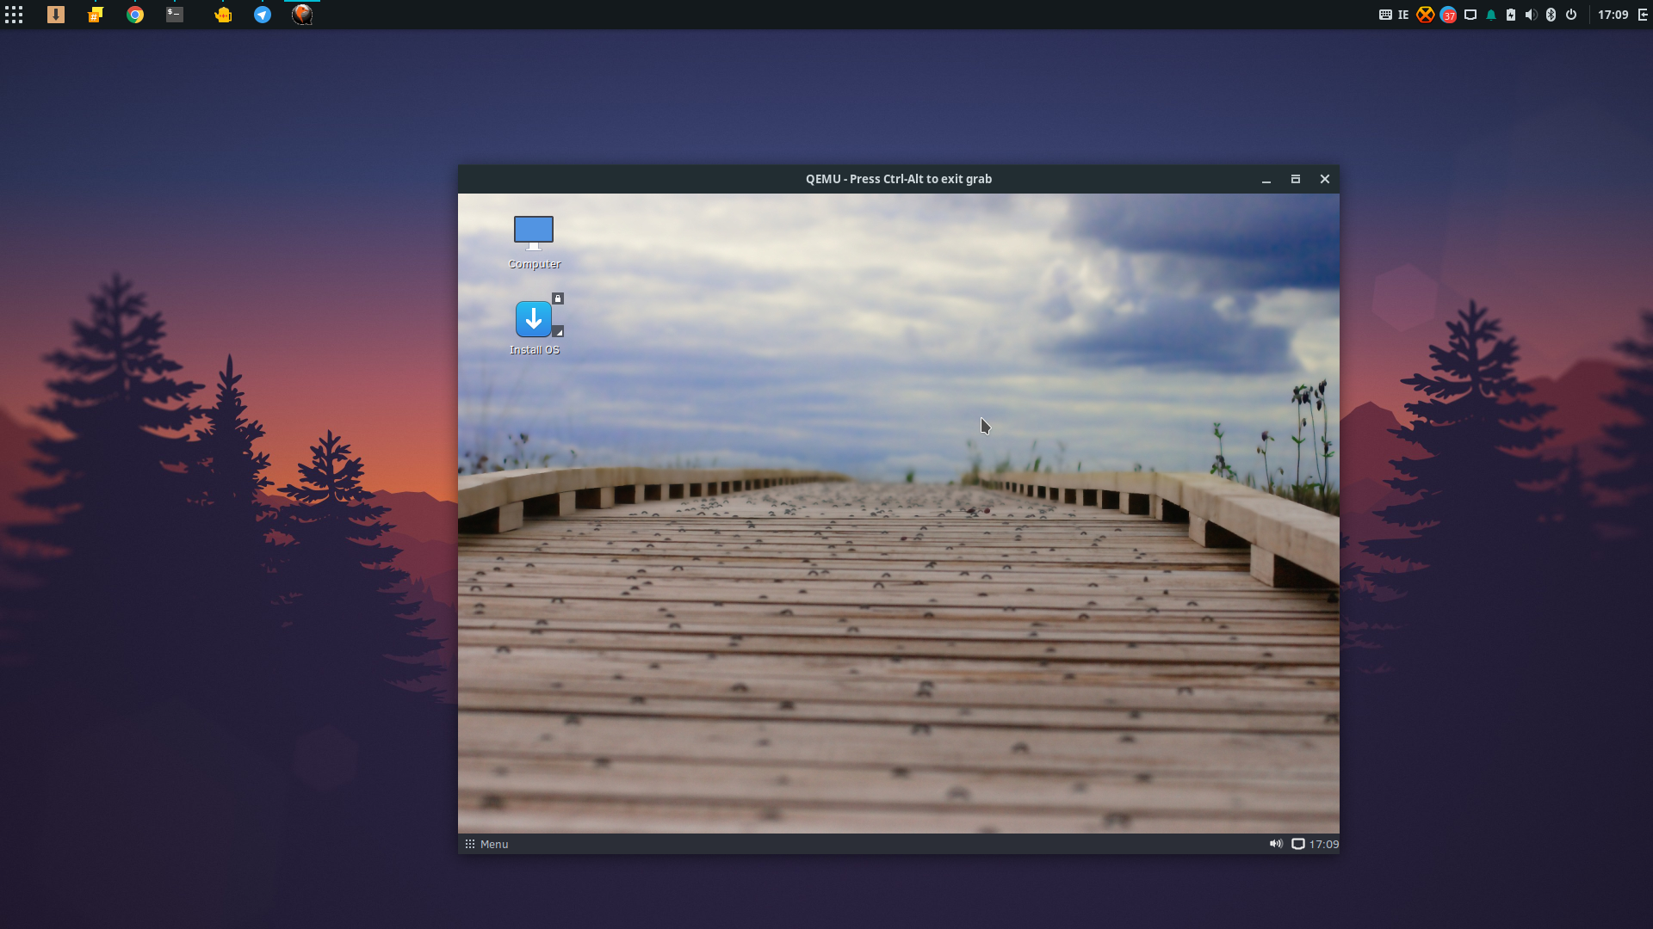The image size is (1653, 929).
Task: Open the guest panel 17:09 clock
Action: [1324, 844]
